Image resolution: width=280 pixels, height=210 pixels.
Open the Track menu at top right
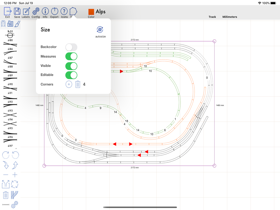(212, 17)
